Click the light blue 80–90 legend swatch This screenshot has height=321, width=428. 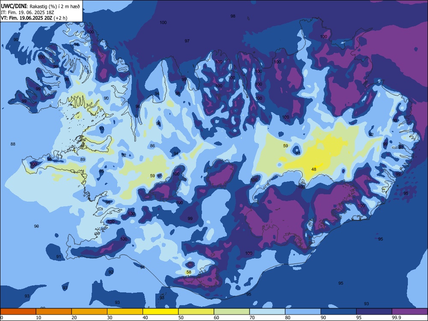point(303,312)
